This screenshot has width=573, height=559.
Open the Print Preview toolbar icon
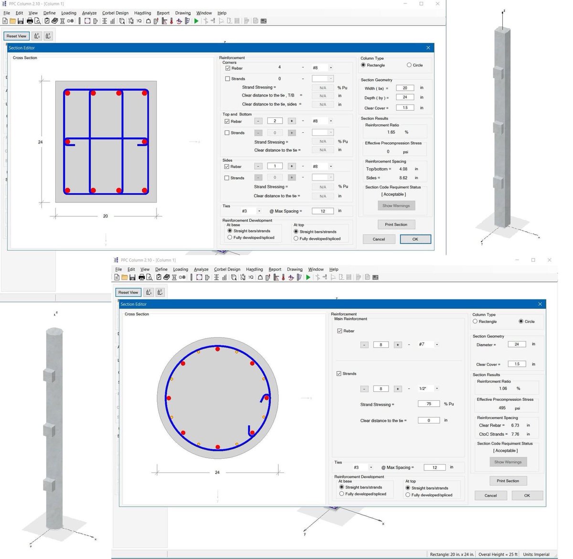[x=37, y=21]
